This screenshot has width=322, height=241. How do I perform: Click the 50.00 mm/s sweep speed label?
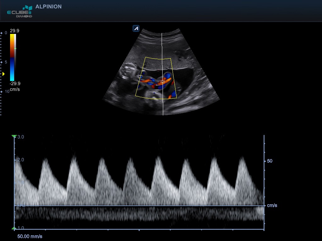[30, 236]
